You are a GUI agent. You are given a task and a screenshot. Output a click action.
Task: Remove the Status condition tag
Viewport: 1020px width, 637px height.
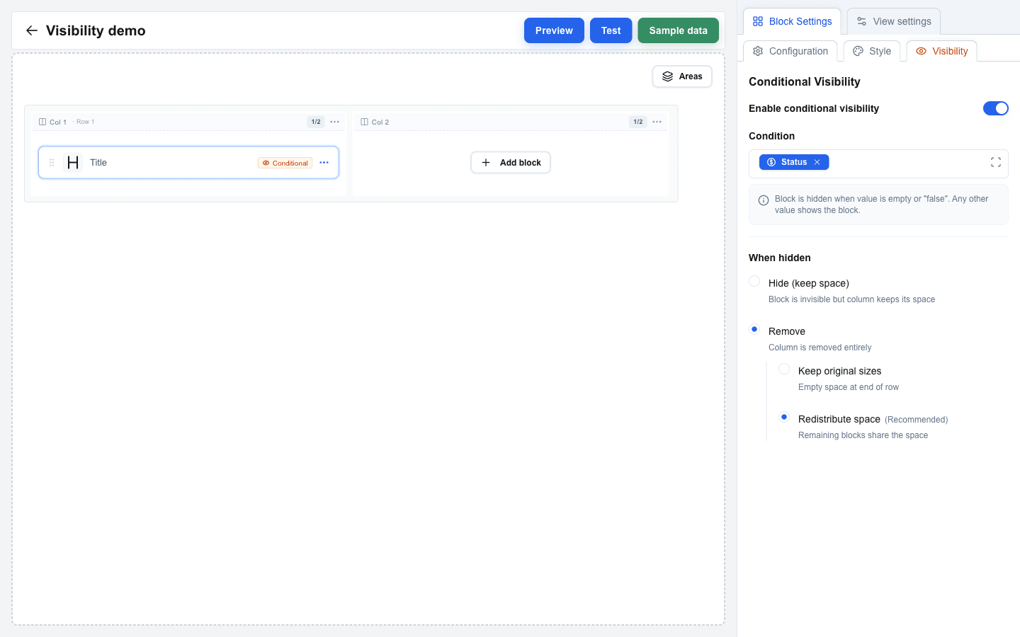click(x=817, y=162)
